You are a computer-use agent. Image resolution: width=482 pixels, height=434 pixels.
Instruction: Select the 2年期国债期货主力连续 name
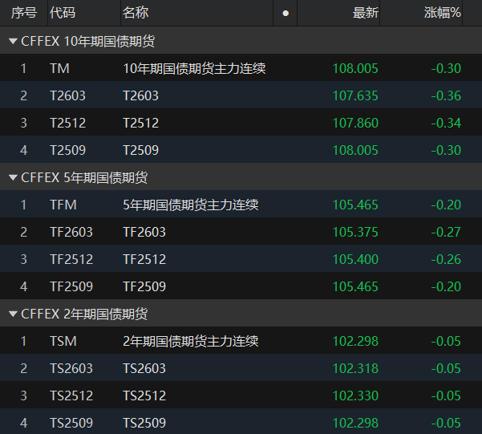click(x=191, y=341)
